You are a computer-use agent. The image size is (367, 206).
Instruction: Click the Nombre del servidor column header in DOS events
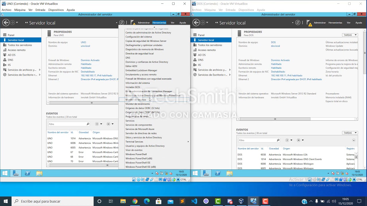(x=248, y=148)
